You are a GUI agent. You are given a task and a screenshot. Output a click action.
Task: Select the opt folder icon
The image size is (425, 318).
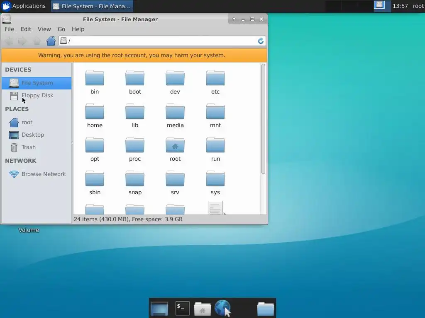tap(95, 145)
